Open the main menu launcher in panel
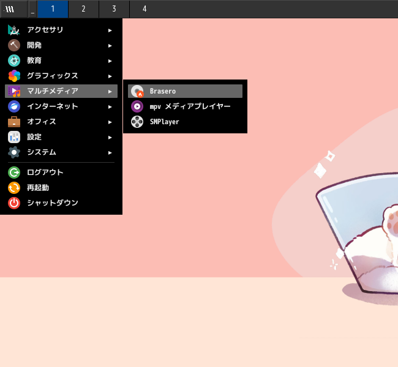 [13, 9]
